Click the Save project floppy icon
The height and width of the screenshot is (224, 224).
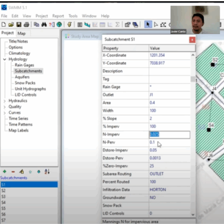(18, 25)
